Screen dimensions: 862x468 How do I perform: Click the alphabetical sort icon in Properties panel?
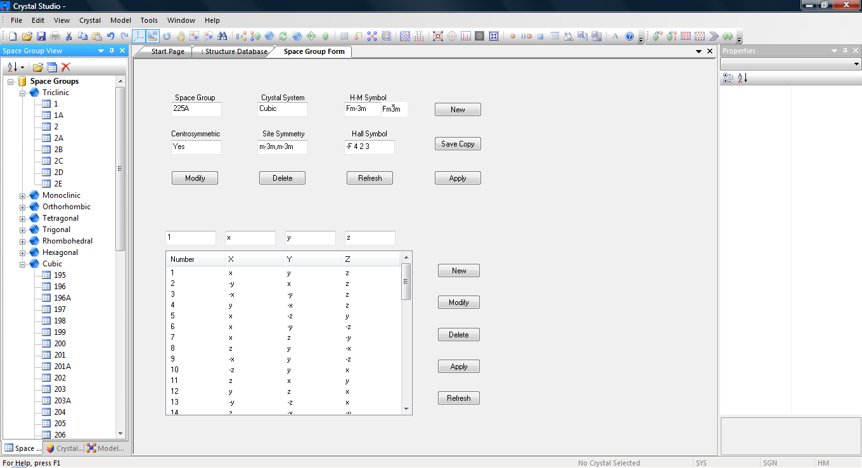tap(742, 78)
